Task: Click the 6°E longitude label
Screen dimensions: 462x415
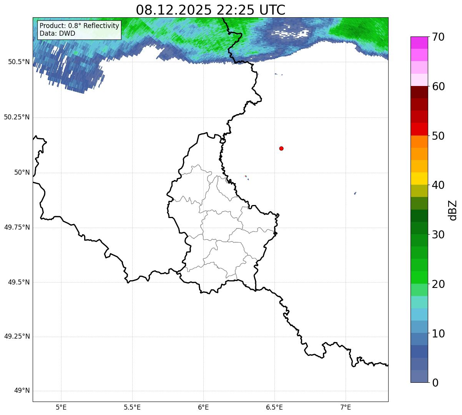Action: coord(203,407)
